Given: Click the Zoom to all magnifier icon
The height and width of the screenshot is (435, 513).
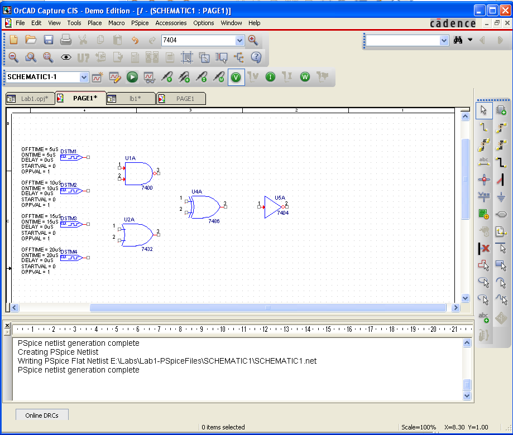Looking at the screenshot, I should (49, 57).
